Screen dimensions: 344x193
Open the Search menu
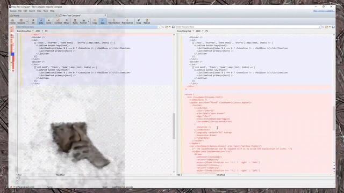tap(32, 11)
